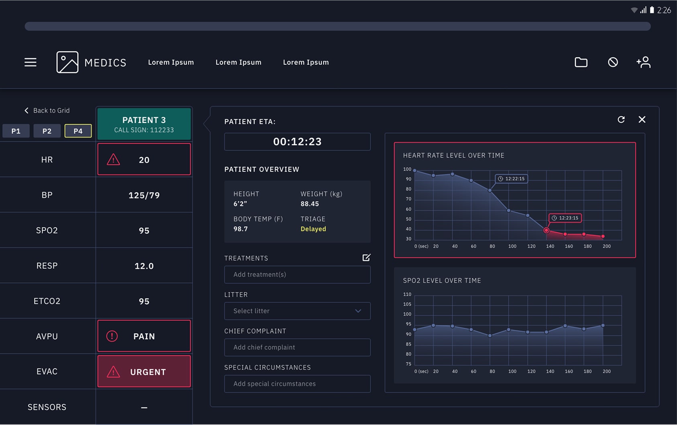Image resolution: width=677 pixels, height=425 pixels.
Task: Click the block/prohibited circle icon
Action: (x=612, y=62)
